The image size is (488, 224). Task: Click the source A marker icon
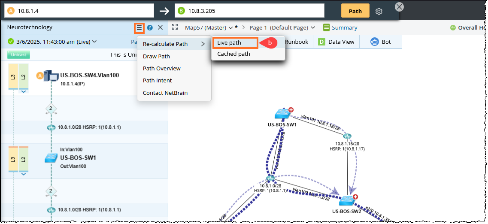11,11
